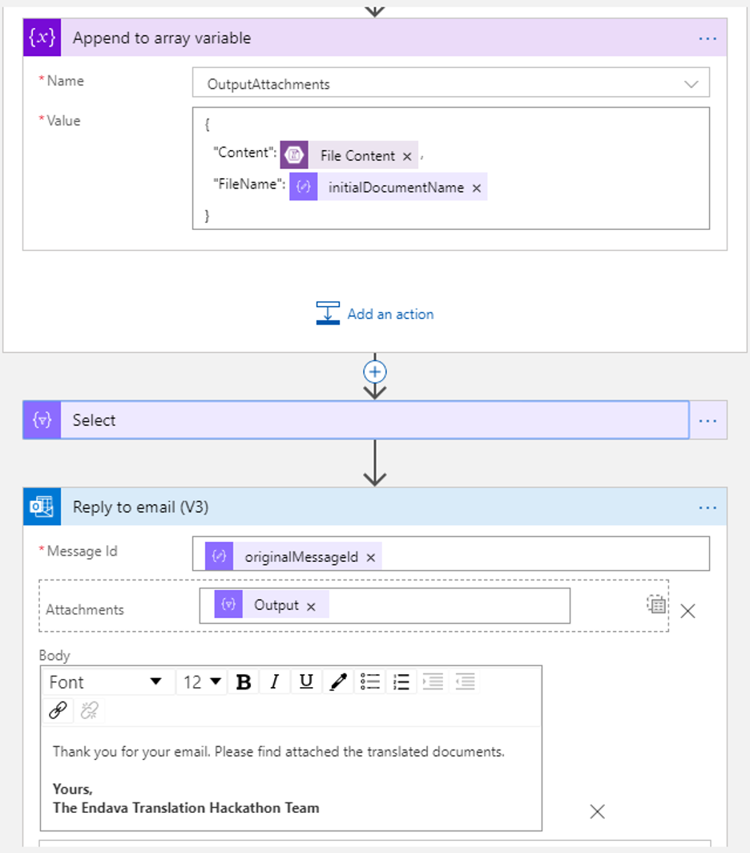The image size is (750, 853).
Task: Click the Attachments input field
Action: pyautogui.click(x=385, y=605)
